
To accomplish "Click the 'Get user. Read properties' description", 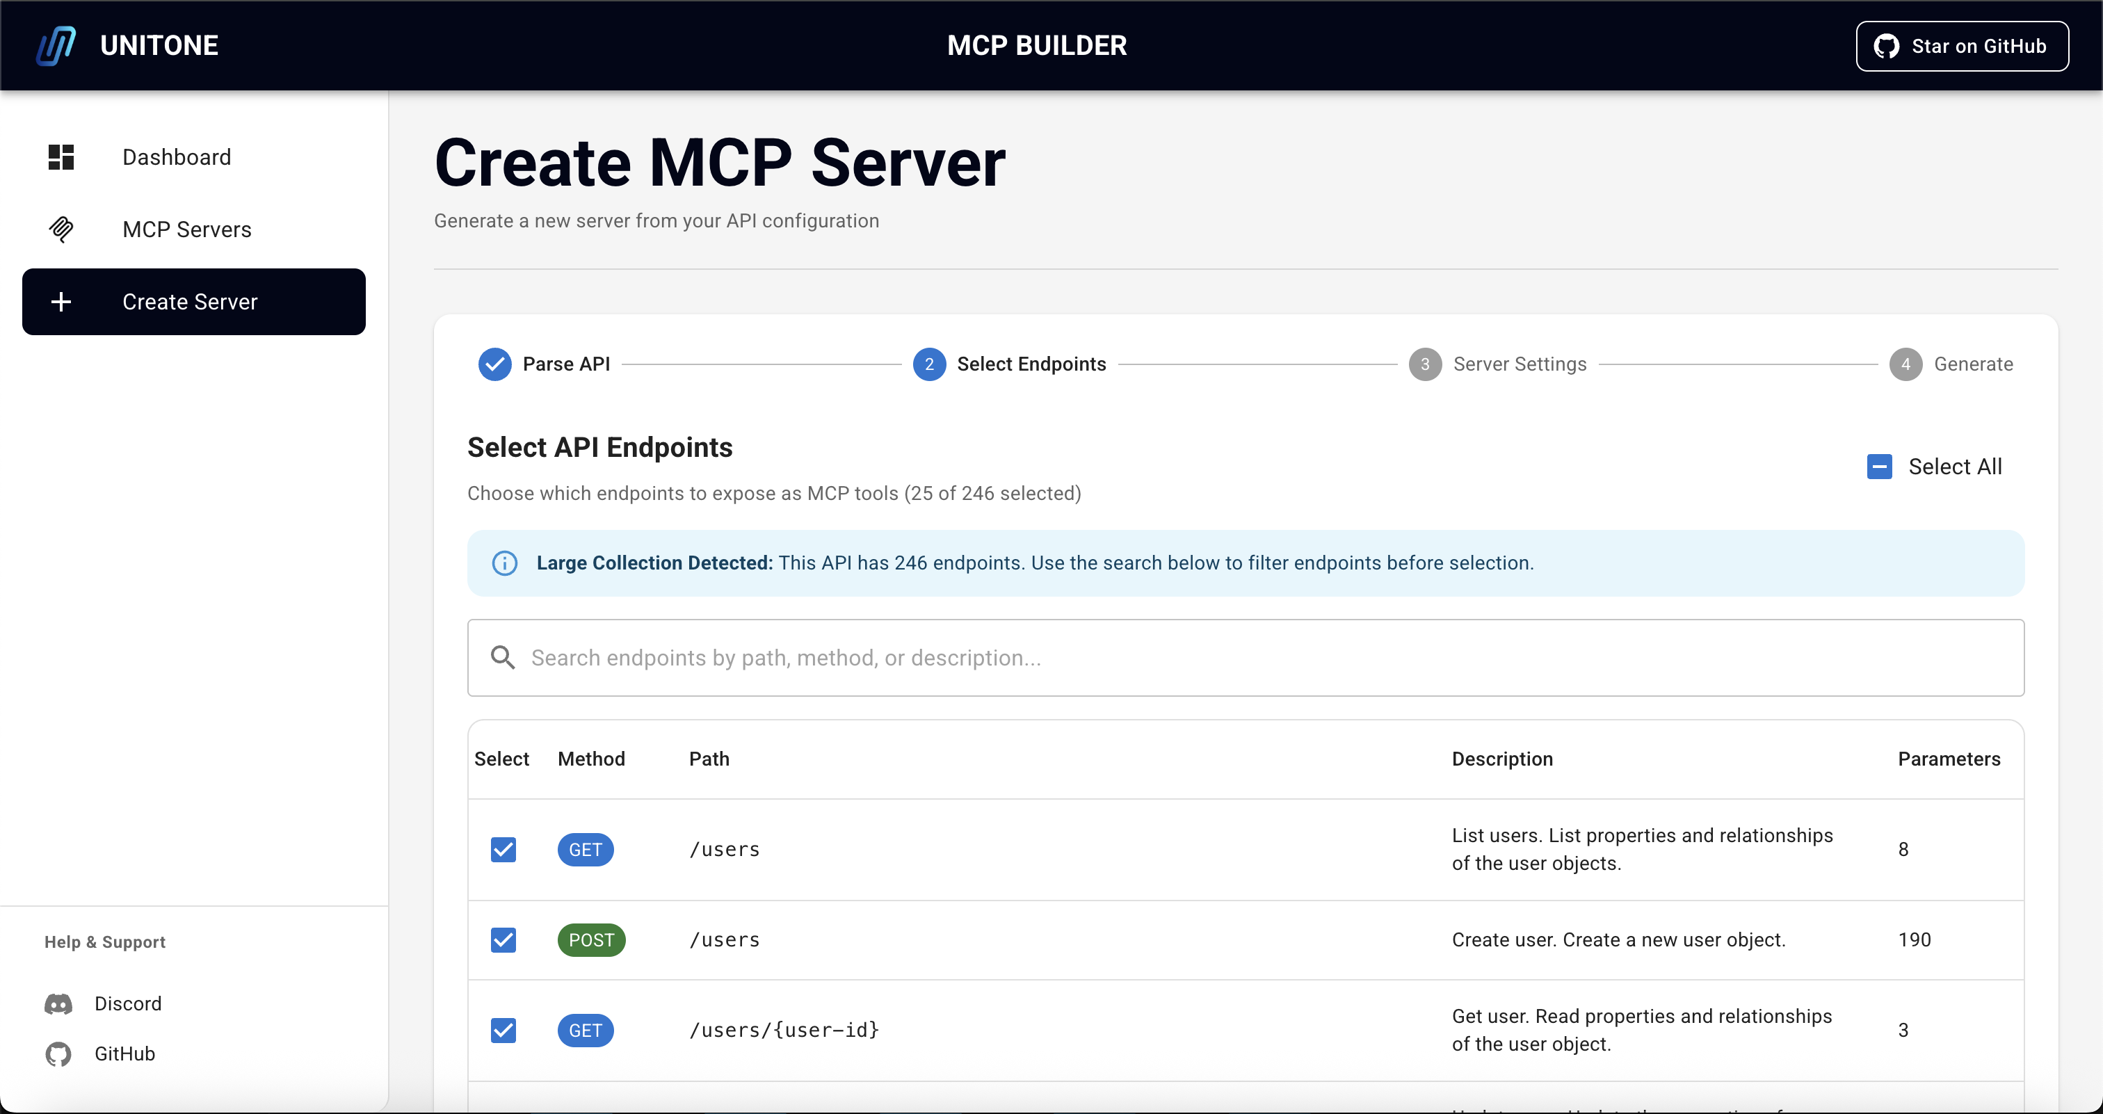I will pos(1641,1031).
